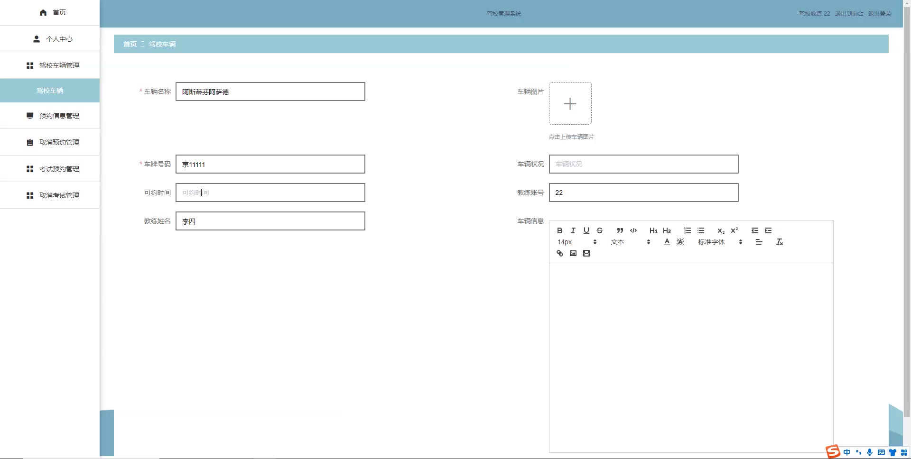Pick a text font color

667,242
